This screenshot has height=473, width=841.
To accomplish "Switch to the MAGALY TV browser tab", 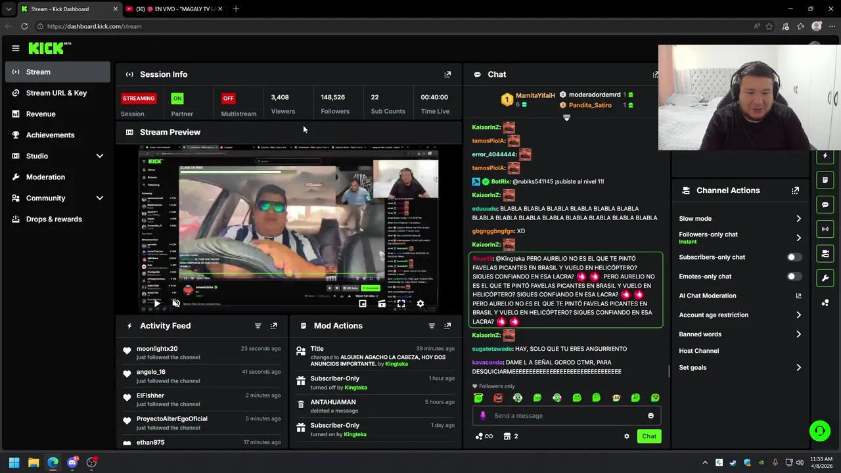I will (174, 9).
